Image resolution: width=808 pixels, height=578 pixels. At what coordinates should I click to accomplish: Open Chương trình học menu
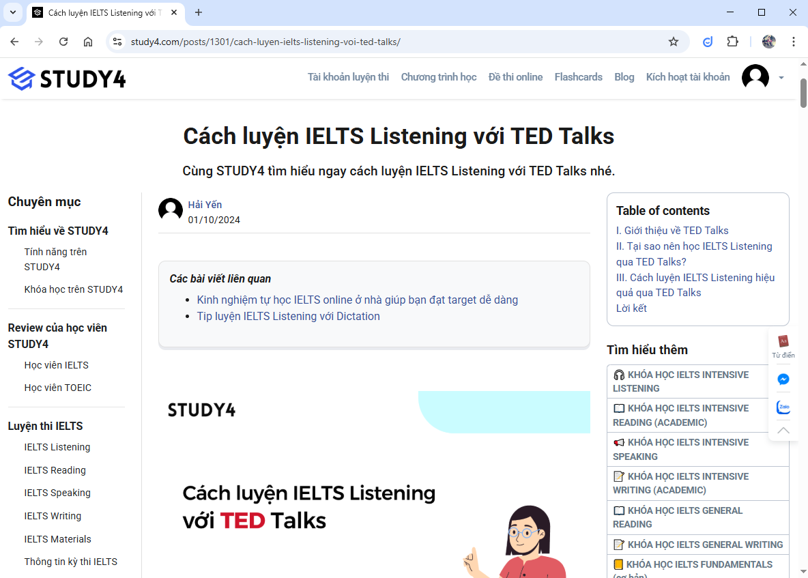(x=439, y=77)
